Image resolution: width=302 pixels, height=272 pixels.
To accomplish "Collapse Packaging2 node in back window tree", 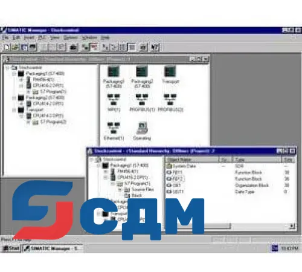I will pyautogui.click(x=14, y=98).
